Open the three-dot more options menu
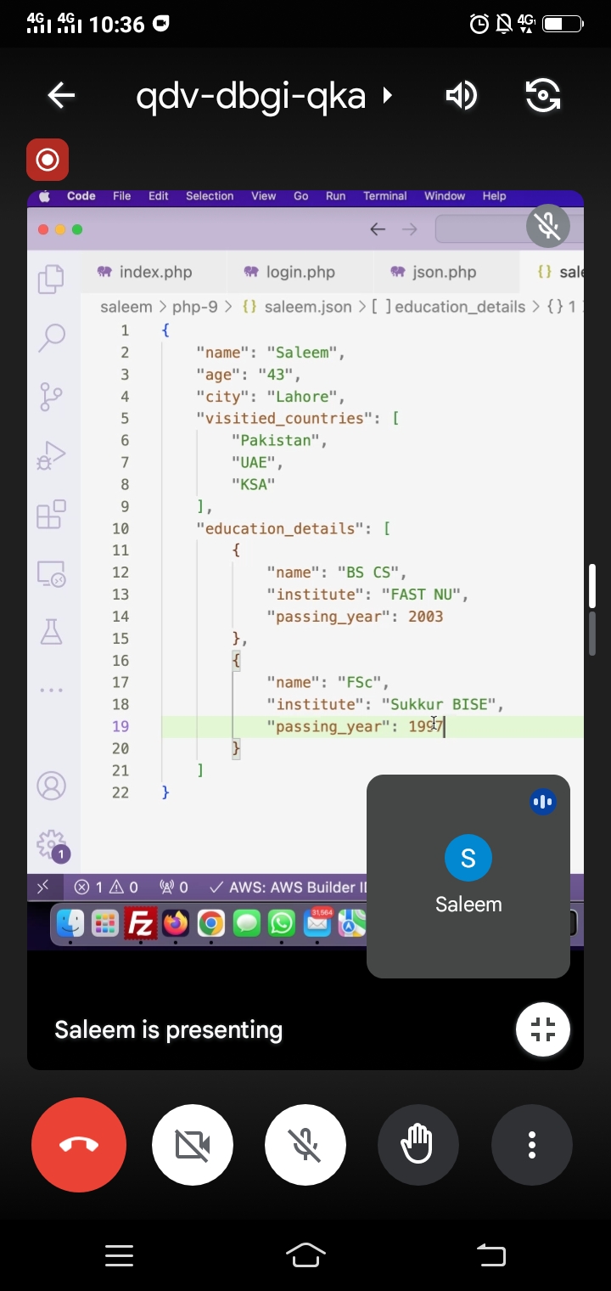611x1291 pixels. pyautogui.click(x=532, y=1145)
